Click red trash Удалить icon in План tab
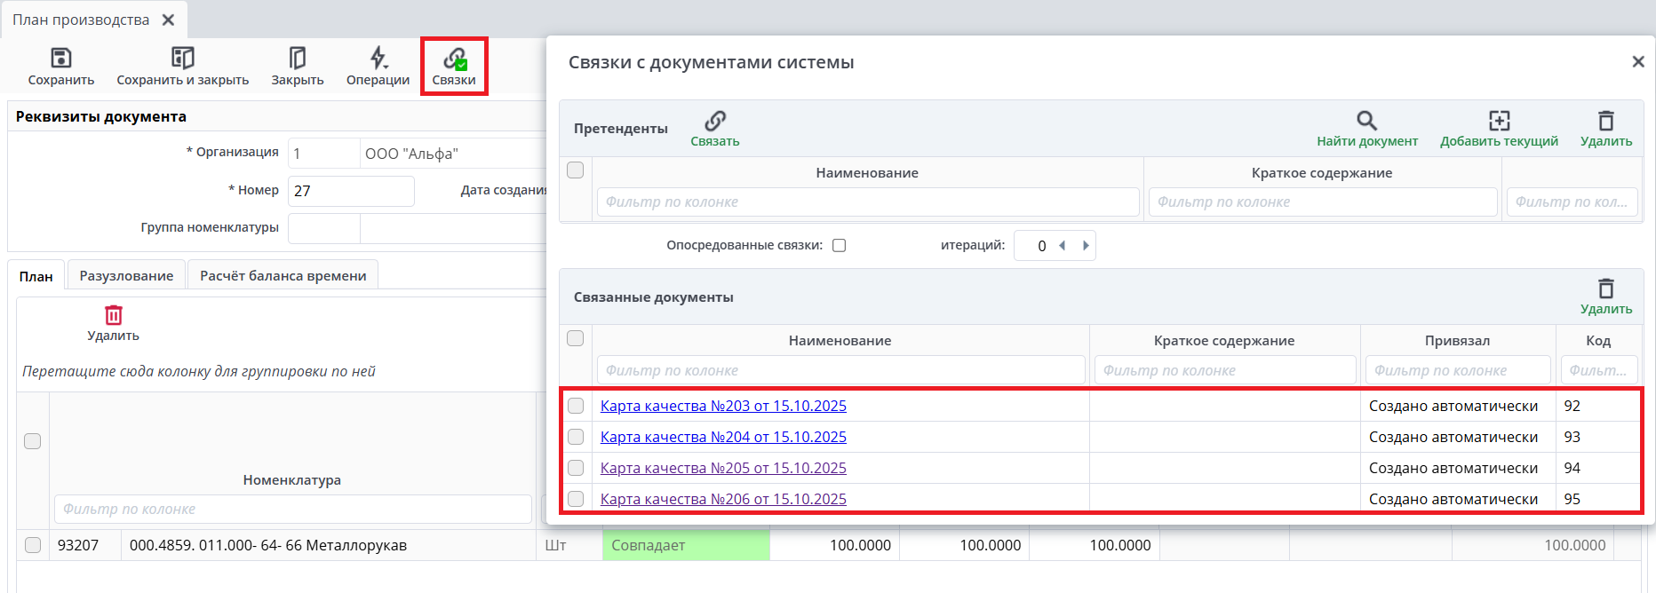Screen dimensions: 1656x593 (x=114, y=315)
